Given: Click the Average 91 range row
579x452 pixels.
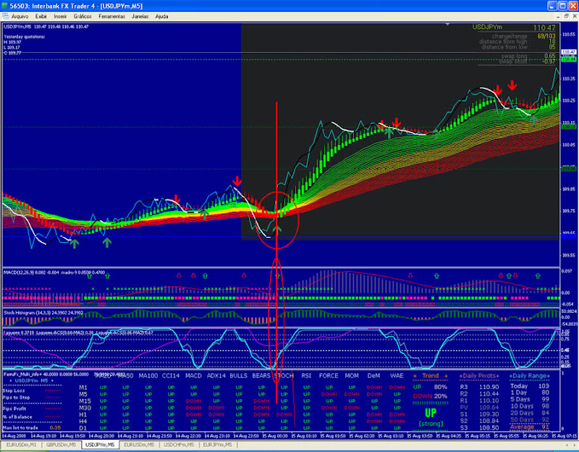Looking at the screenshot, I should [x=529, y=427].
